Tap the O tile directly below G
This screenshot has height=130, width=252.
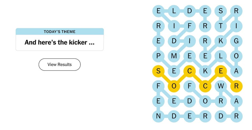[236, 56]
